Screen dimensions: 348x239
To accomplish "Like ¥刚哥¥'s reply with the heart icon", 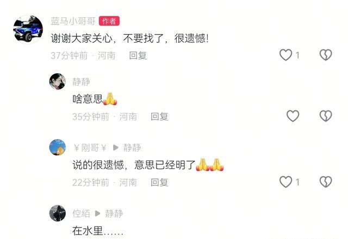I will pos(285,182).
